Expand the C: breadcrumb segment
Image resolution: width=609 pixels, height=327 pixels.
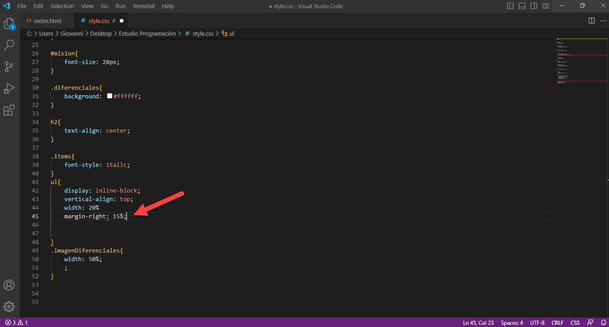29,33
